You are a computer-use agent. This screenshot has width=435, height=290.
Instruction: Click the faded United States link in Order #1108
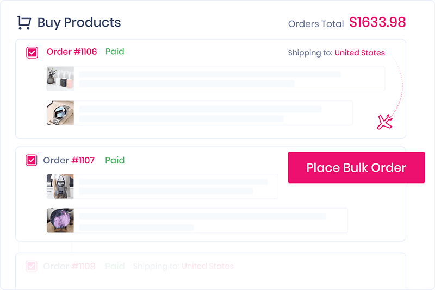[x=207, y=266]
